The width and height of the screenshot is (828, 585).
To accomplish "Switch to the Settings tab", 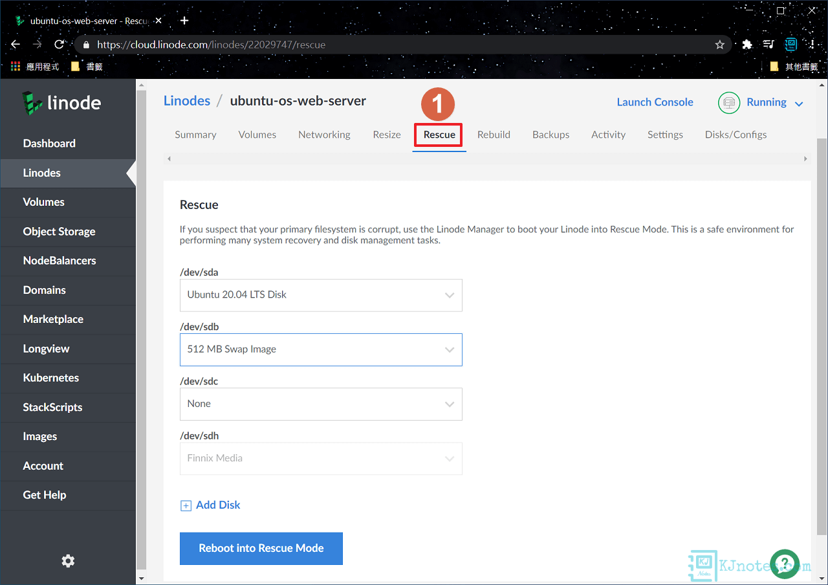I will (x=665, y=135).
